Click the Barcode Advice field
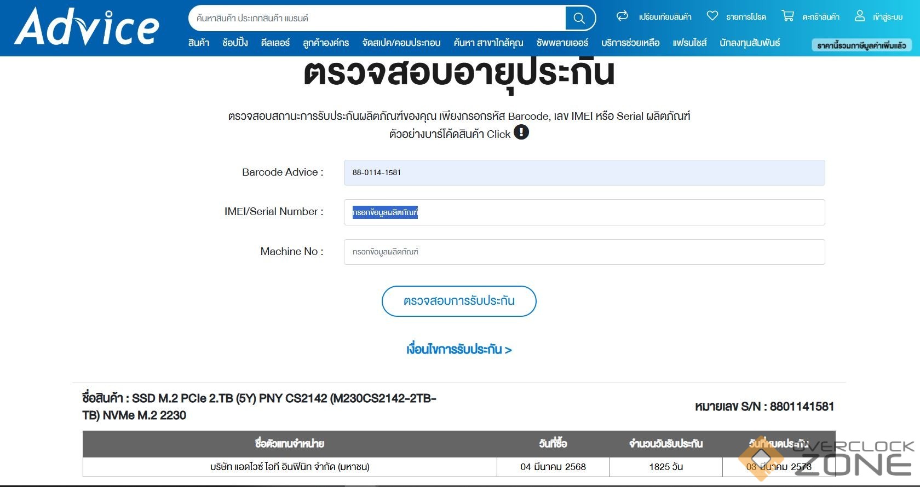The height and width of the screenshot is (487, 920). click(584, 172)
